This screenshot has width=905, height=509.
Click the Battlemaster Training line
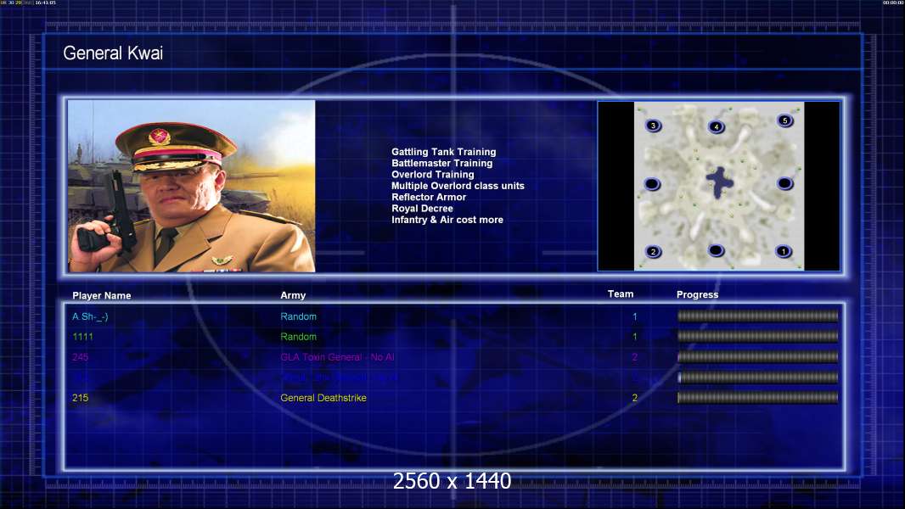(442, 163)
